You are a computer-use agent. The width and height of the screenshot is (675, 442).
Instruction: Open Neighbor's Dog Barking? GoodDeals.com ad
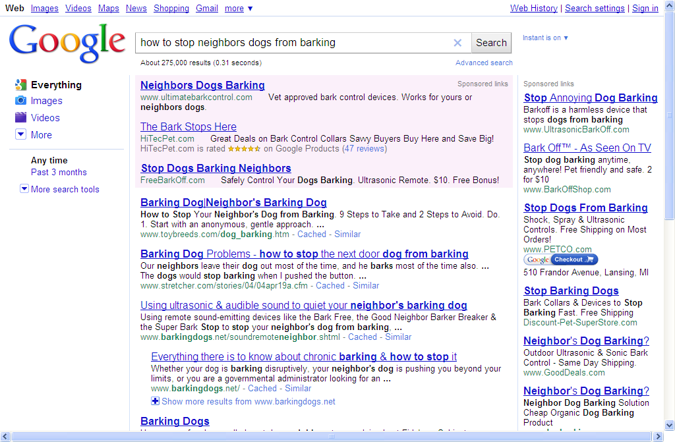tap(586, 341)
